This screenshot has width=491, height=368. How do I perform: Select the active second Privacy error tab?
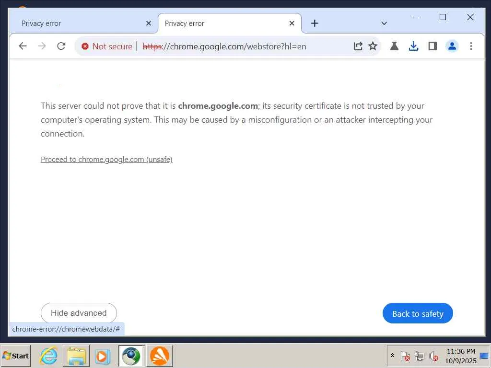230,23
